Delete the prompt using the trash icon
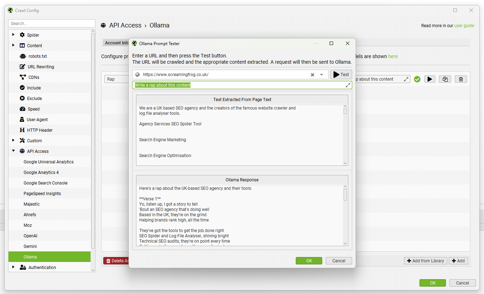This screenshot has width=484, height=294. click(461, 79)
